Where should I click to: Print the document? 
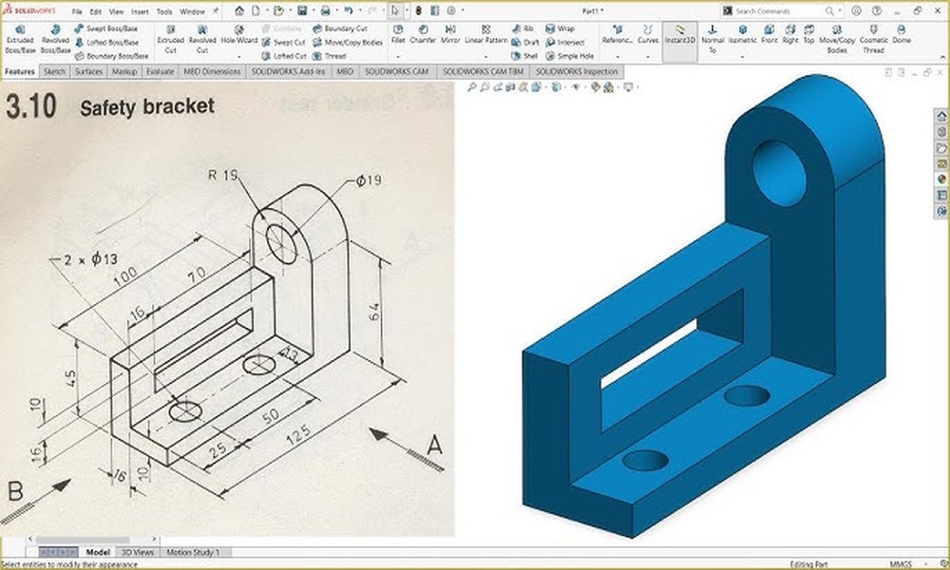point(325,10)
